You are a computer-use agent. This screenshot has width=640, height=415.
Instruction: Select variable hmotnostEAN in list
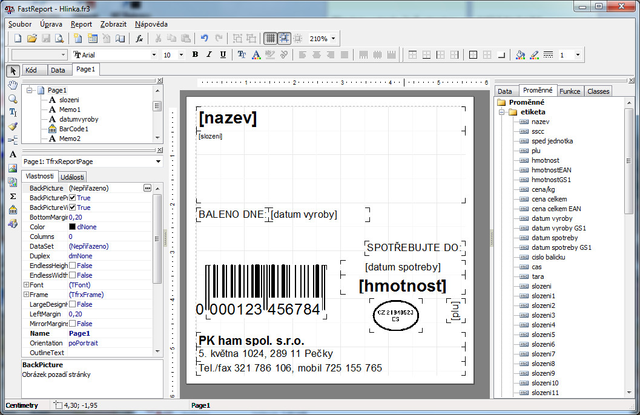(551, 170)
